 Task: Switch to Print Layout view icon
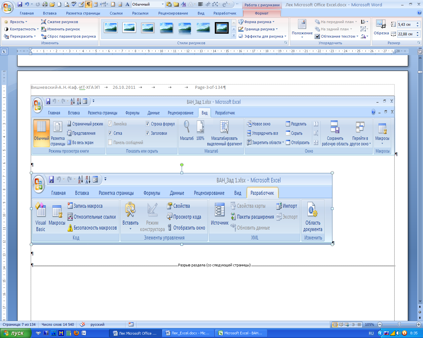pos(335,324)
